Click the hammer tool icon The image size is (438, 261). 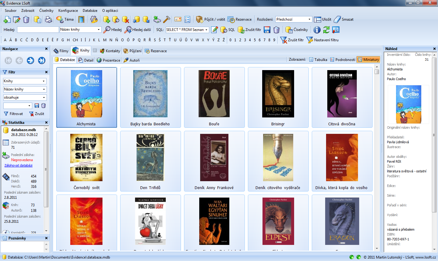pyautogui.click(x=167, y=20)
